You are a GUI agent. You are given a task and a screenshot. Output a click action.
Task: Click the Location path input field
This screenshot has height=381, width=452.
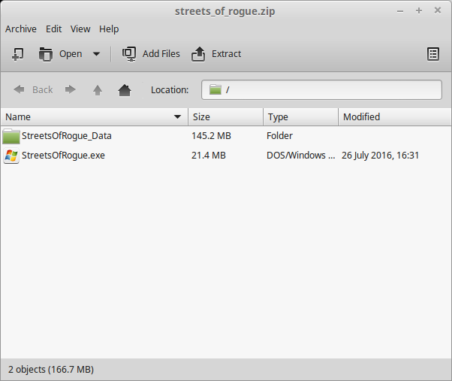click(x=321, y=90)
